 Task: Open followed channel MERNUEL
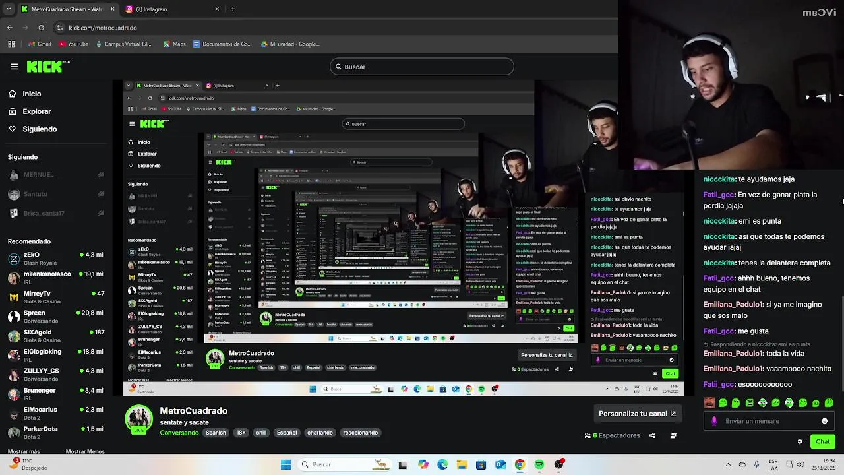56,174
